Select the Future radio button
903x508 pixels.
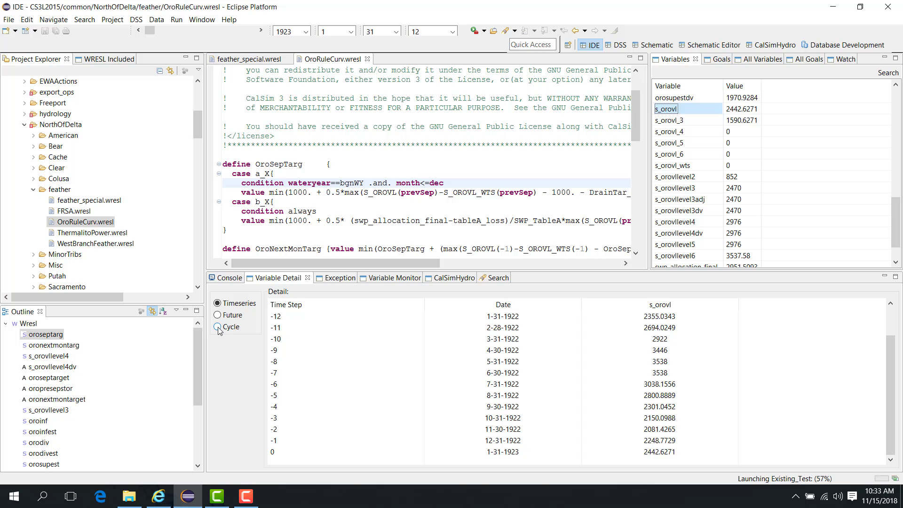[217, 315]
